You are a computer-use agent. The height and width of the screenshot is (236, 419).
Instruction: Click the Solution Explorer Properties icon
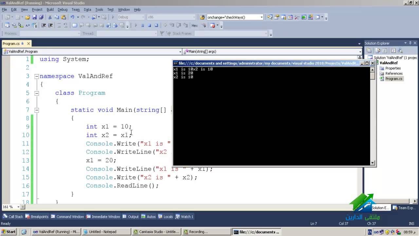pyautogui.click(x=369, y=51)
